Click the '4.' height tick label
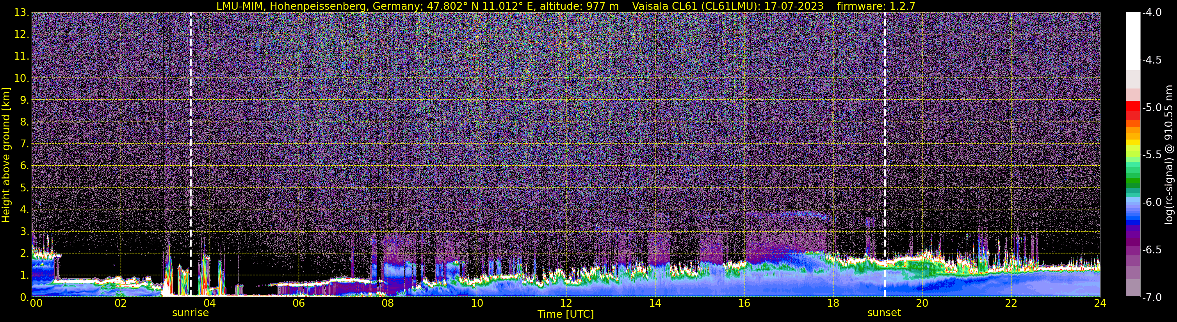Screen dimensions: 1177x322 click(25, 209)
